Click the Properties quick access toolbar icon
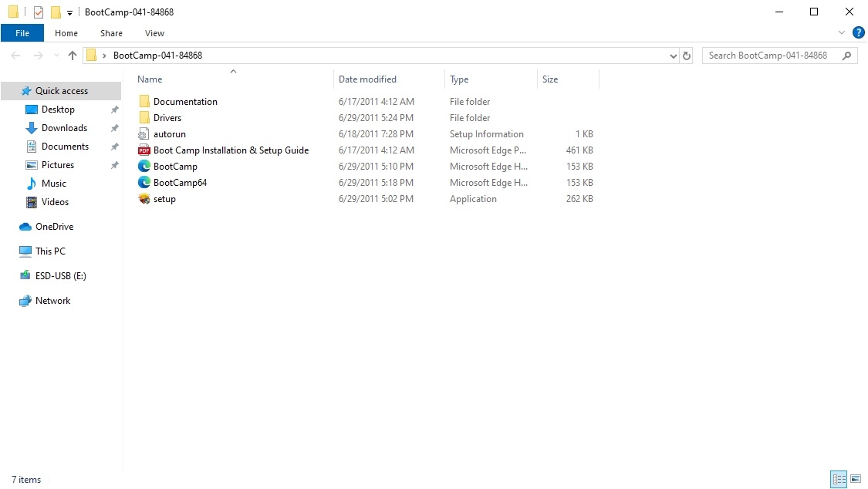This screenshot has height=489, width=868. click(39, 12)
